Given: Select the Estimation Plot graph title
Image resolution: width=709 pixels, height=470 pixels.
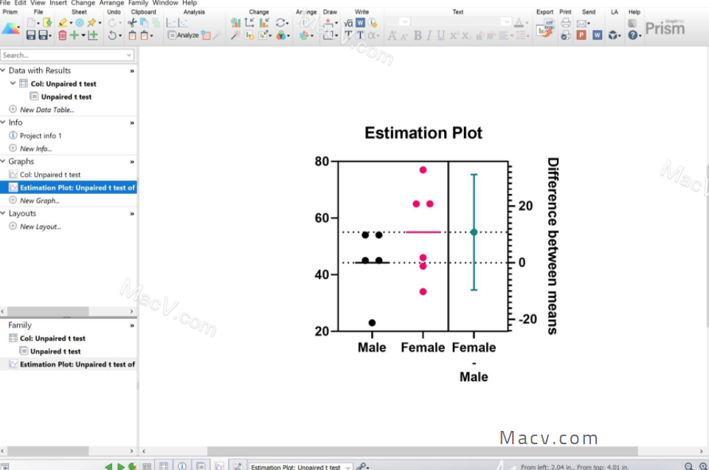Looking at the screenshot, I should (423, 133).
